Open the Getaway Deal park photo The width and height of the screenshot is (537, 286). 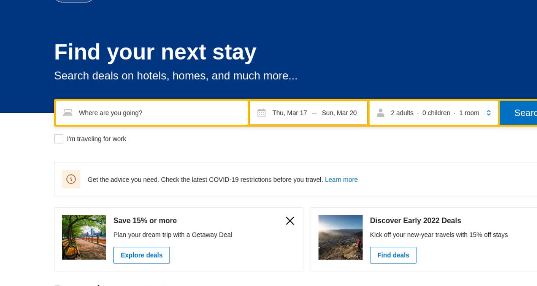(84, 237)
